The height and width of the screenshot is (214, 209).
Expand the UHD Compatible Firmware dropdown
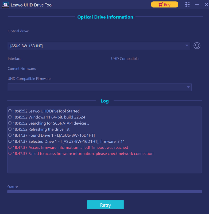point(99,87)
